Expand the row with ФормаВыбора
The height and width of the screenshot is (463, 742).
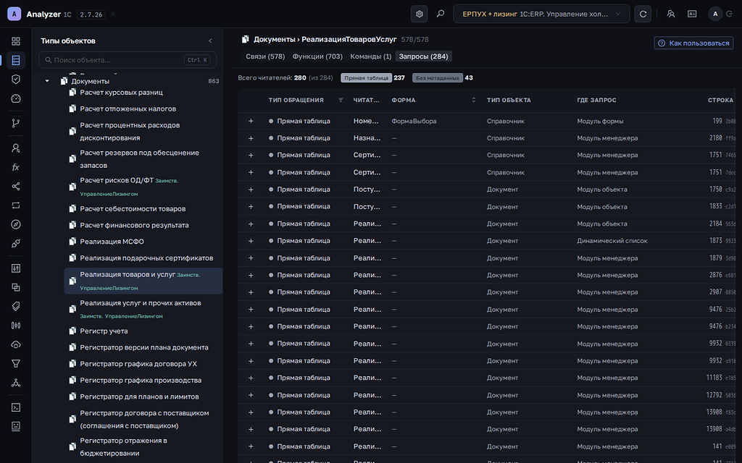251,122
